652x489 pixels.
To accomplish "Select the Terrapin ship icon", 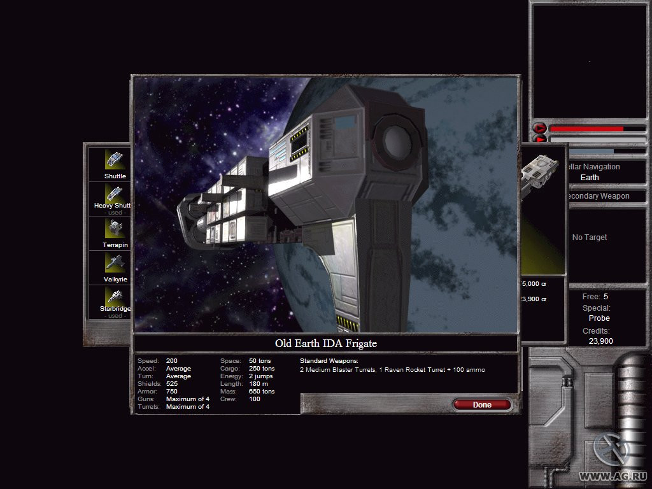I will pyautogui.click(x=115, y=229).
